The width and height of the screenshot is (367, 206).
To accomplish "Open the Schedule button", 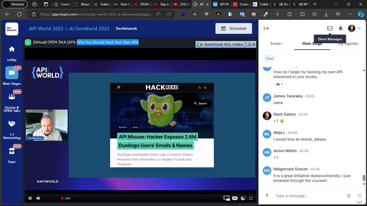I will 234,28.
